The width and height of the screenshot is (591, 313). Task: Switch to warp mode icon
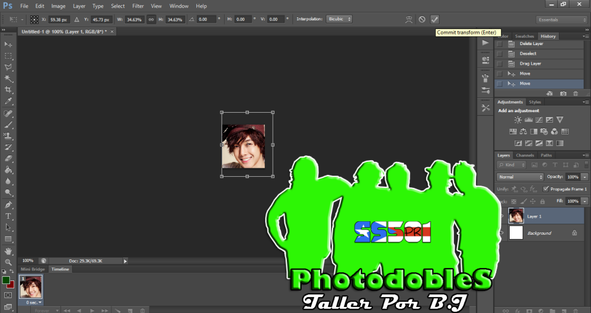coord(409,19)
